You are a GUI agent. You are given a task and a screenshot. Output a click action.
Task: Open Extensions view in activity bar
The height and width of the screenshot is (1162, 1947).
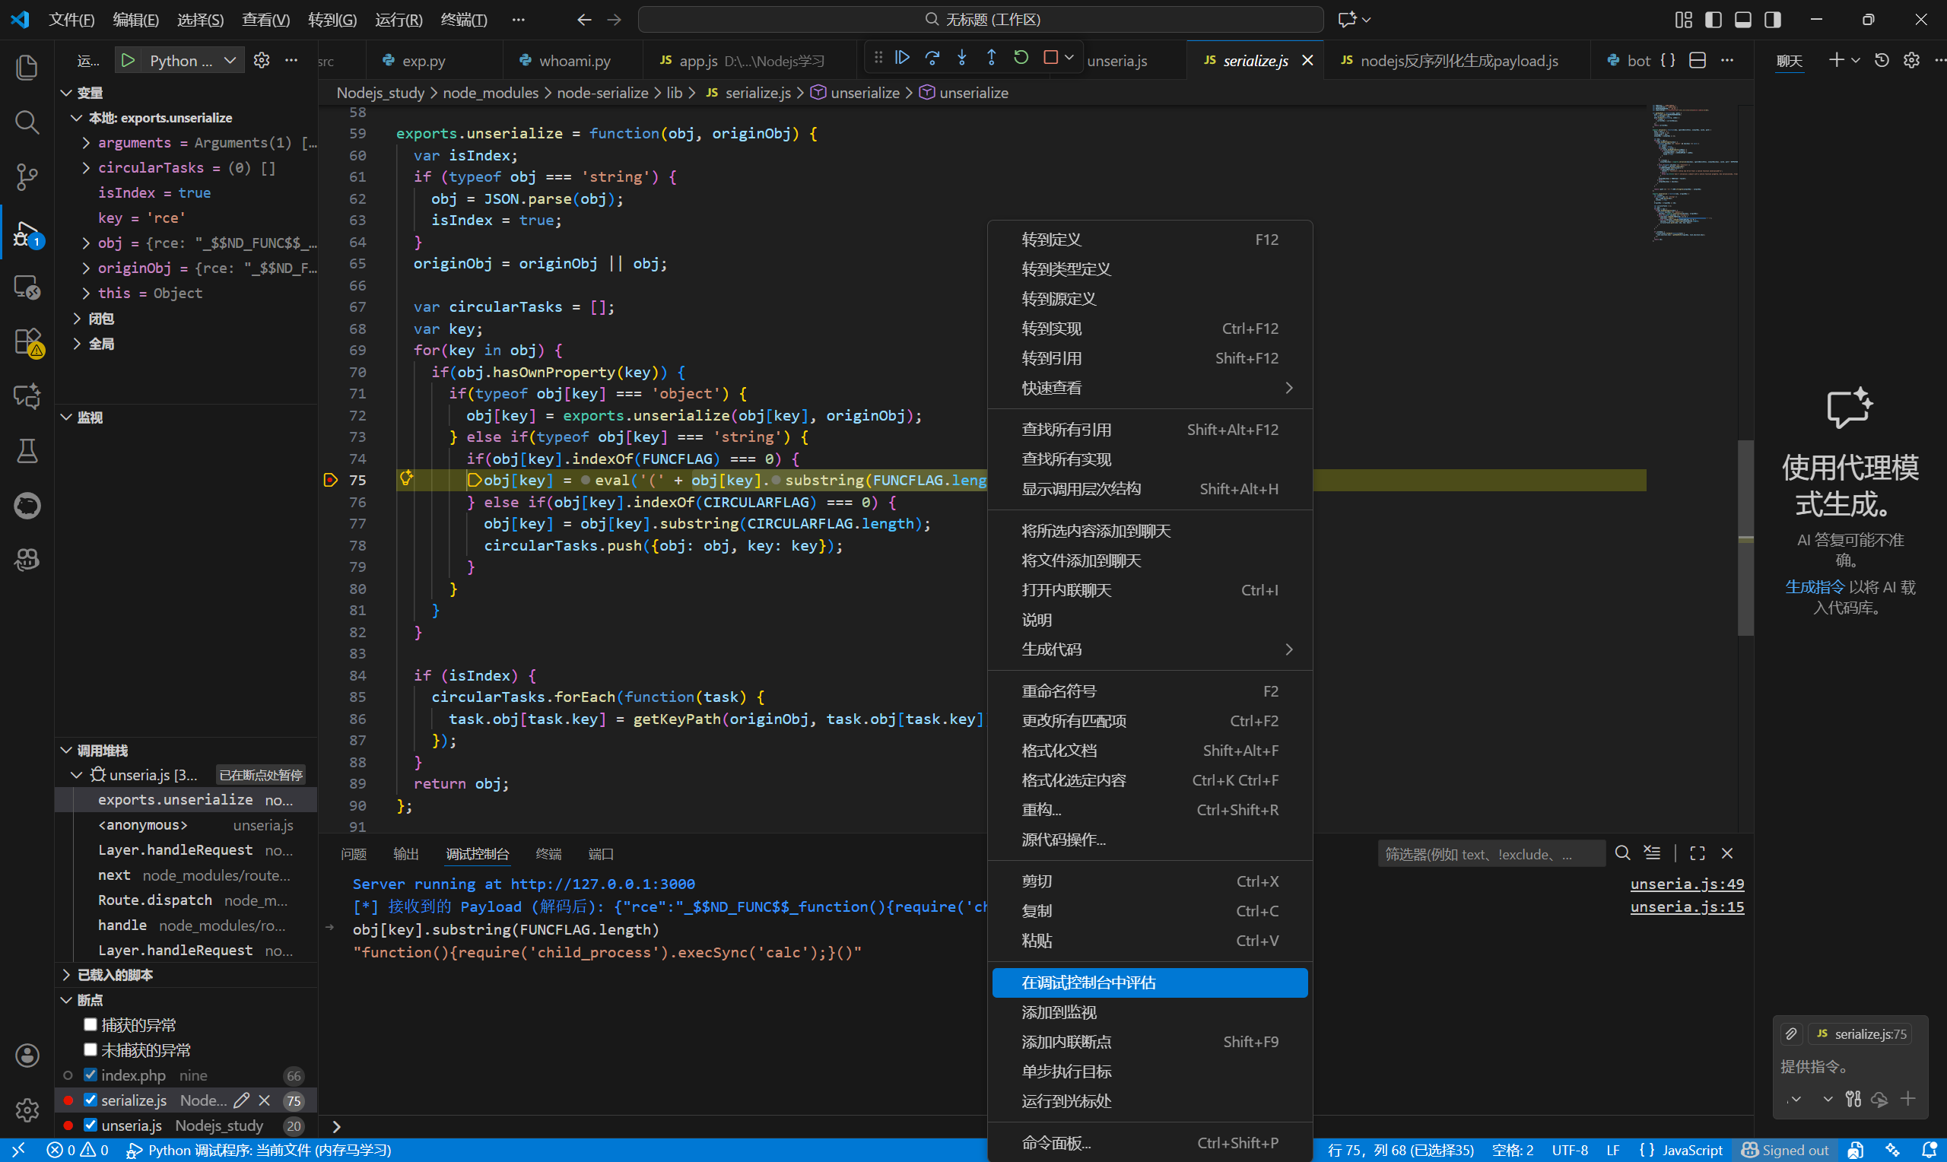click(27, 341)
